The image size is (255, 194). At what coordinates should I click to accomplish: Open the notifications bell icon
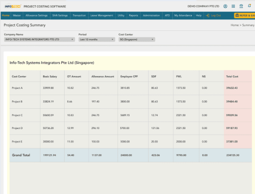(x=249, y=6)
